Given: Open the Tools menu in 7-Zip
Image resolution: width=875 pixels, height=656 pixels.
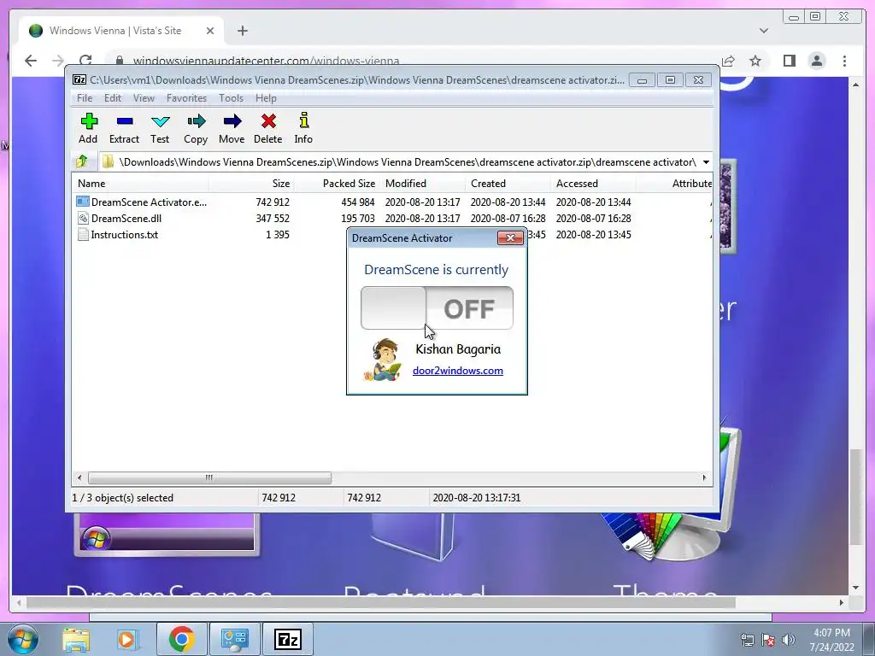Looking at the screenshot, I should [231, 98].
